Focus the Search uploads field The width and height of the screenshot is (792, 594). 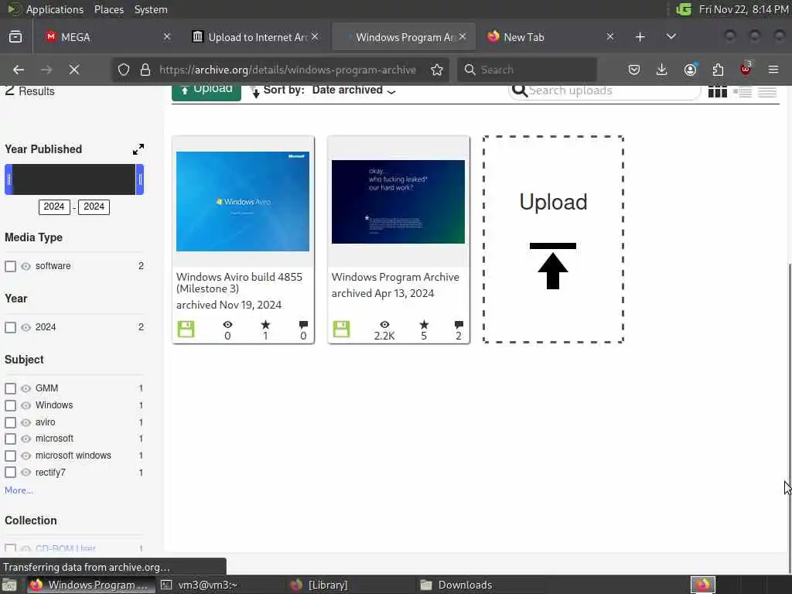[x=604, y=91]
